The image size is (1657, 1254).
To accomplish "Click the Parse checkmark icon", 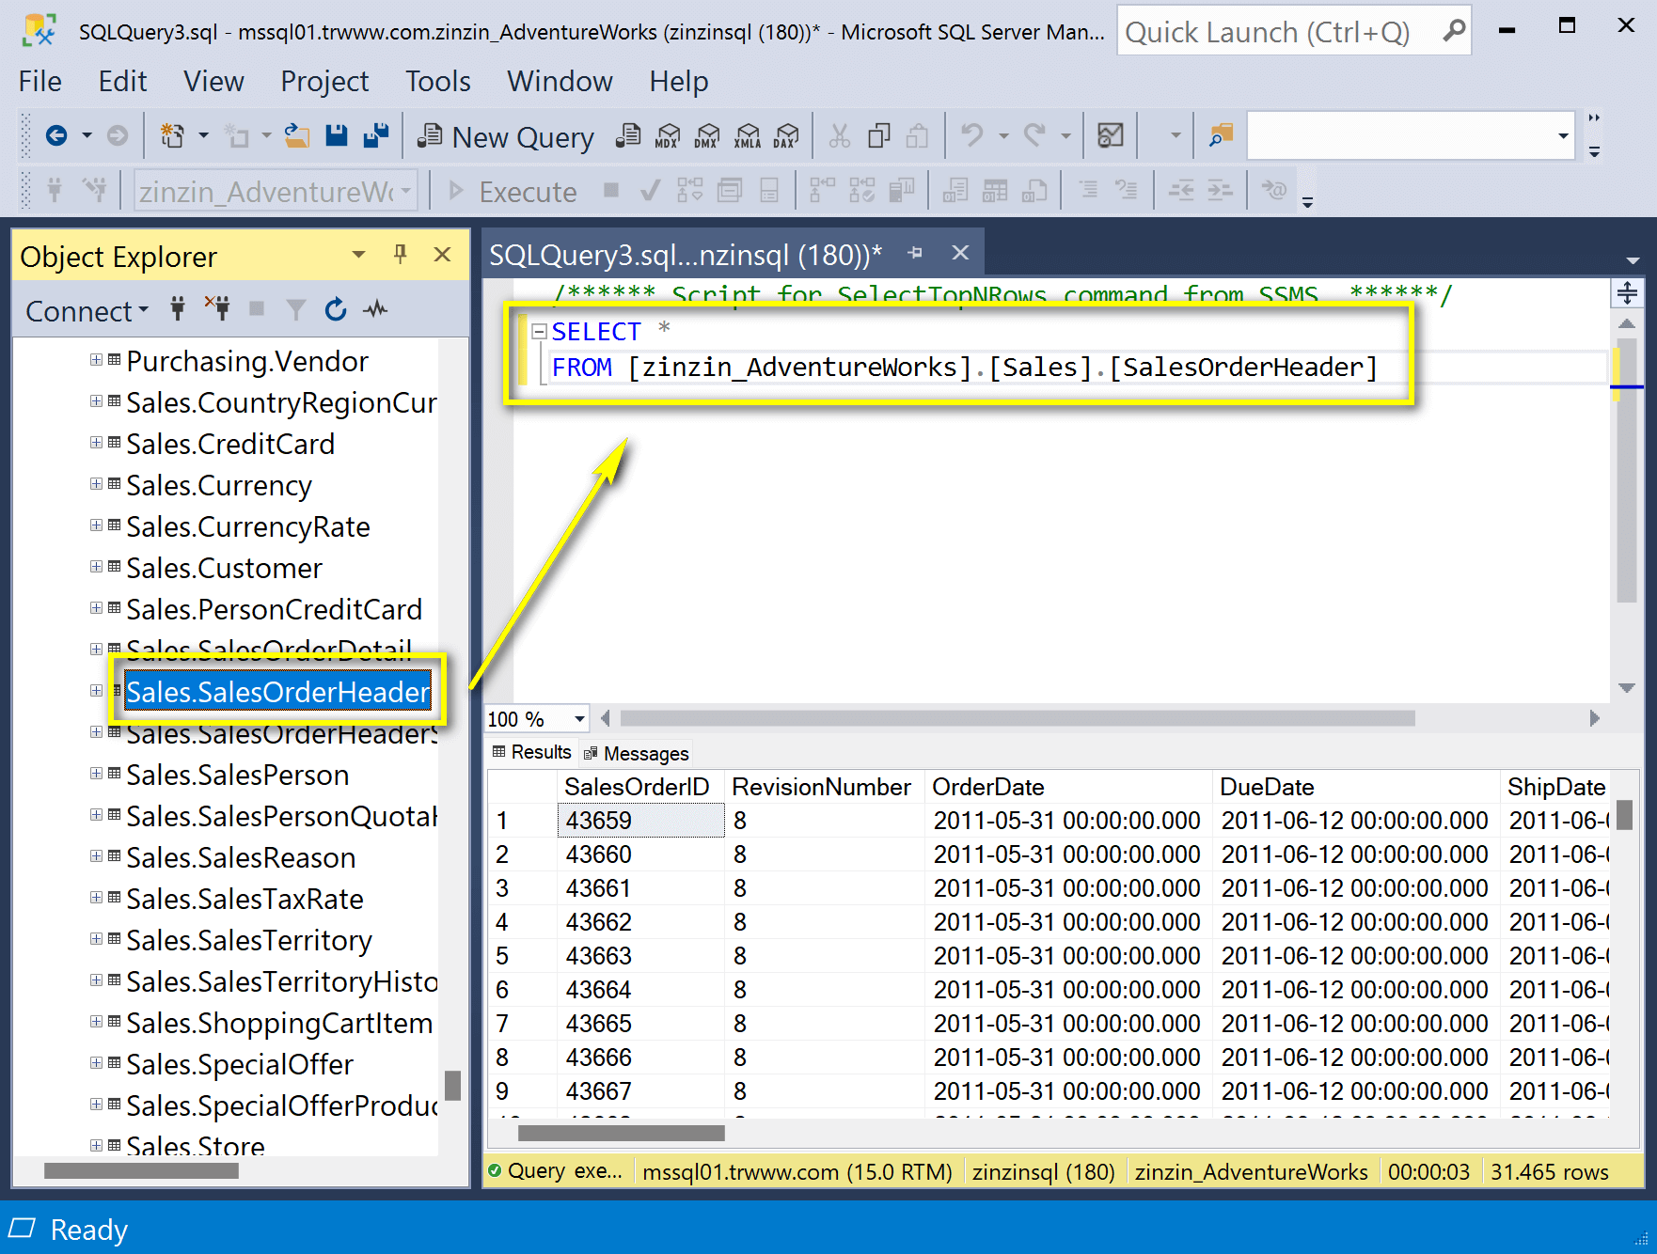I will [649, 192].
